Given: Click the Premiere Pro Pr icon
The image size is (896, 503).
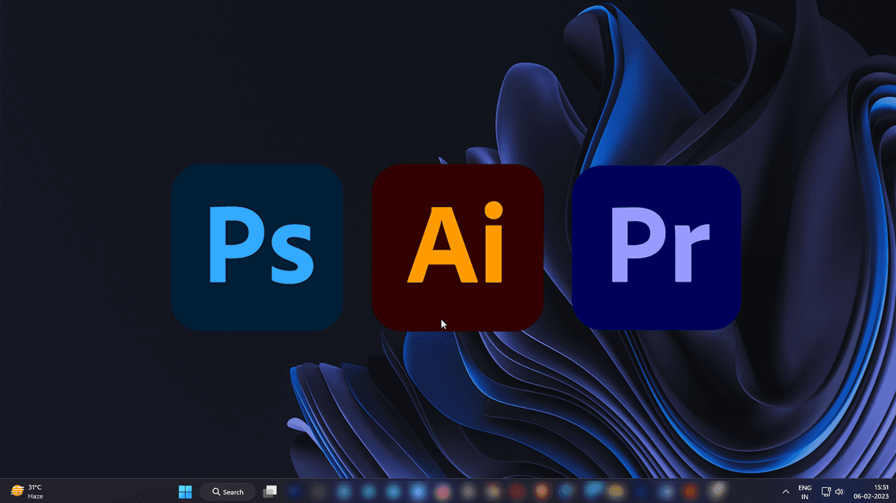Looking at the screenshot, I should tap(657, 247).
